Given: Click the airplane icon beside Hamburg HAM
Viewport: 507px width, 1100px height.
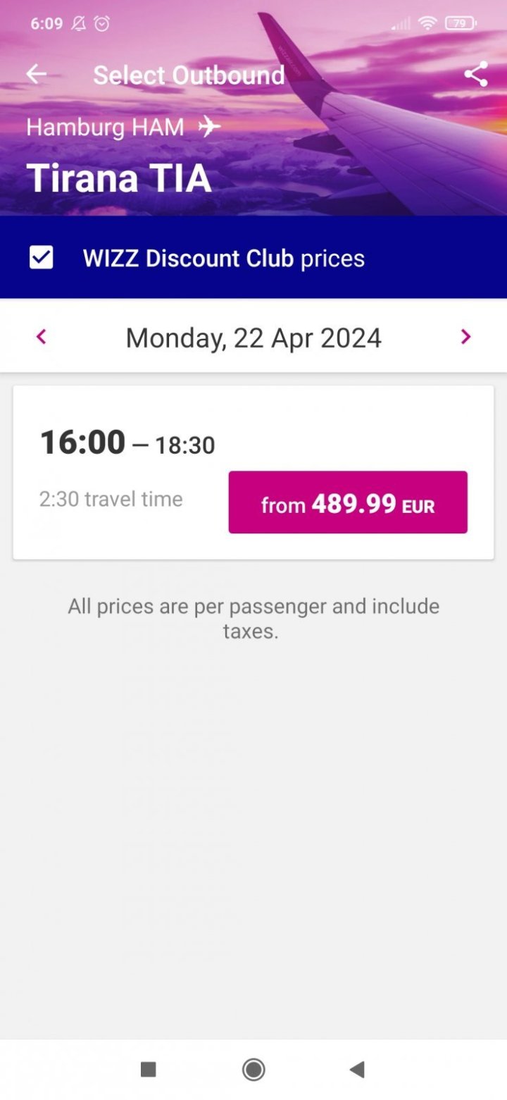Looking at the screenshot, I should pos(208,127).
